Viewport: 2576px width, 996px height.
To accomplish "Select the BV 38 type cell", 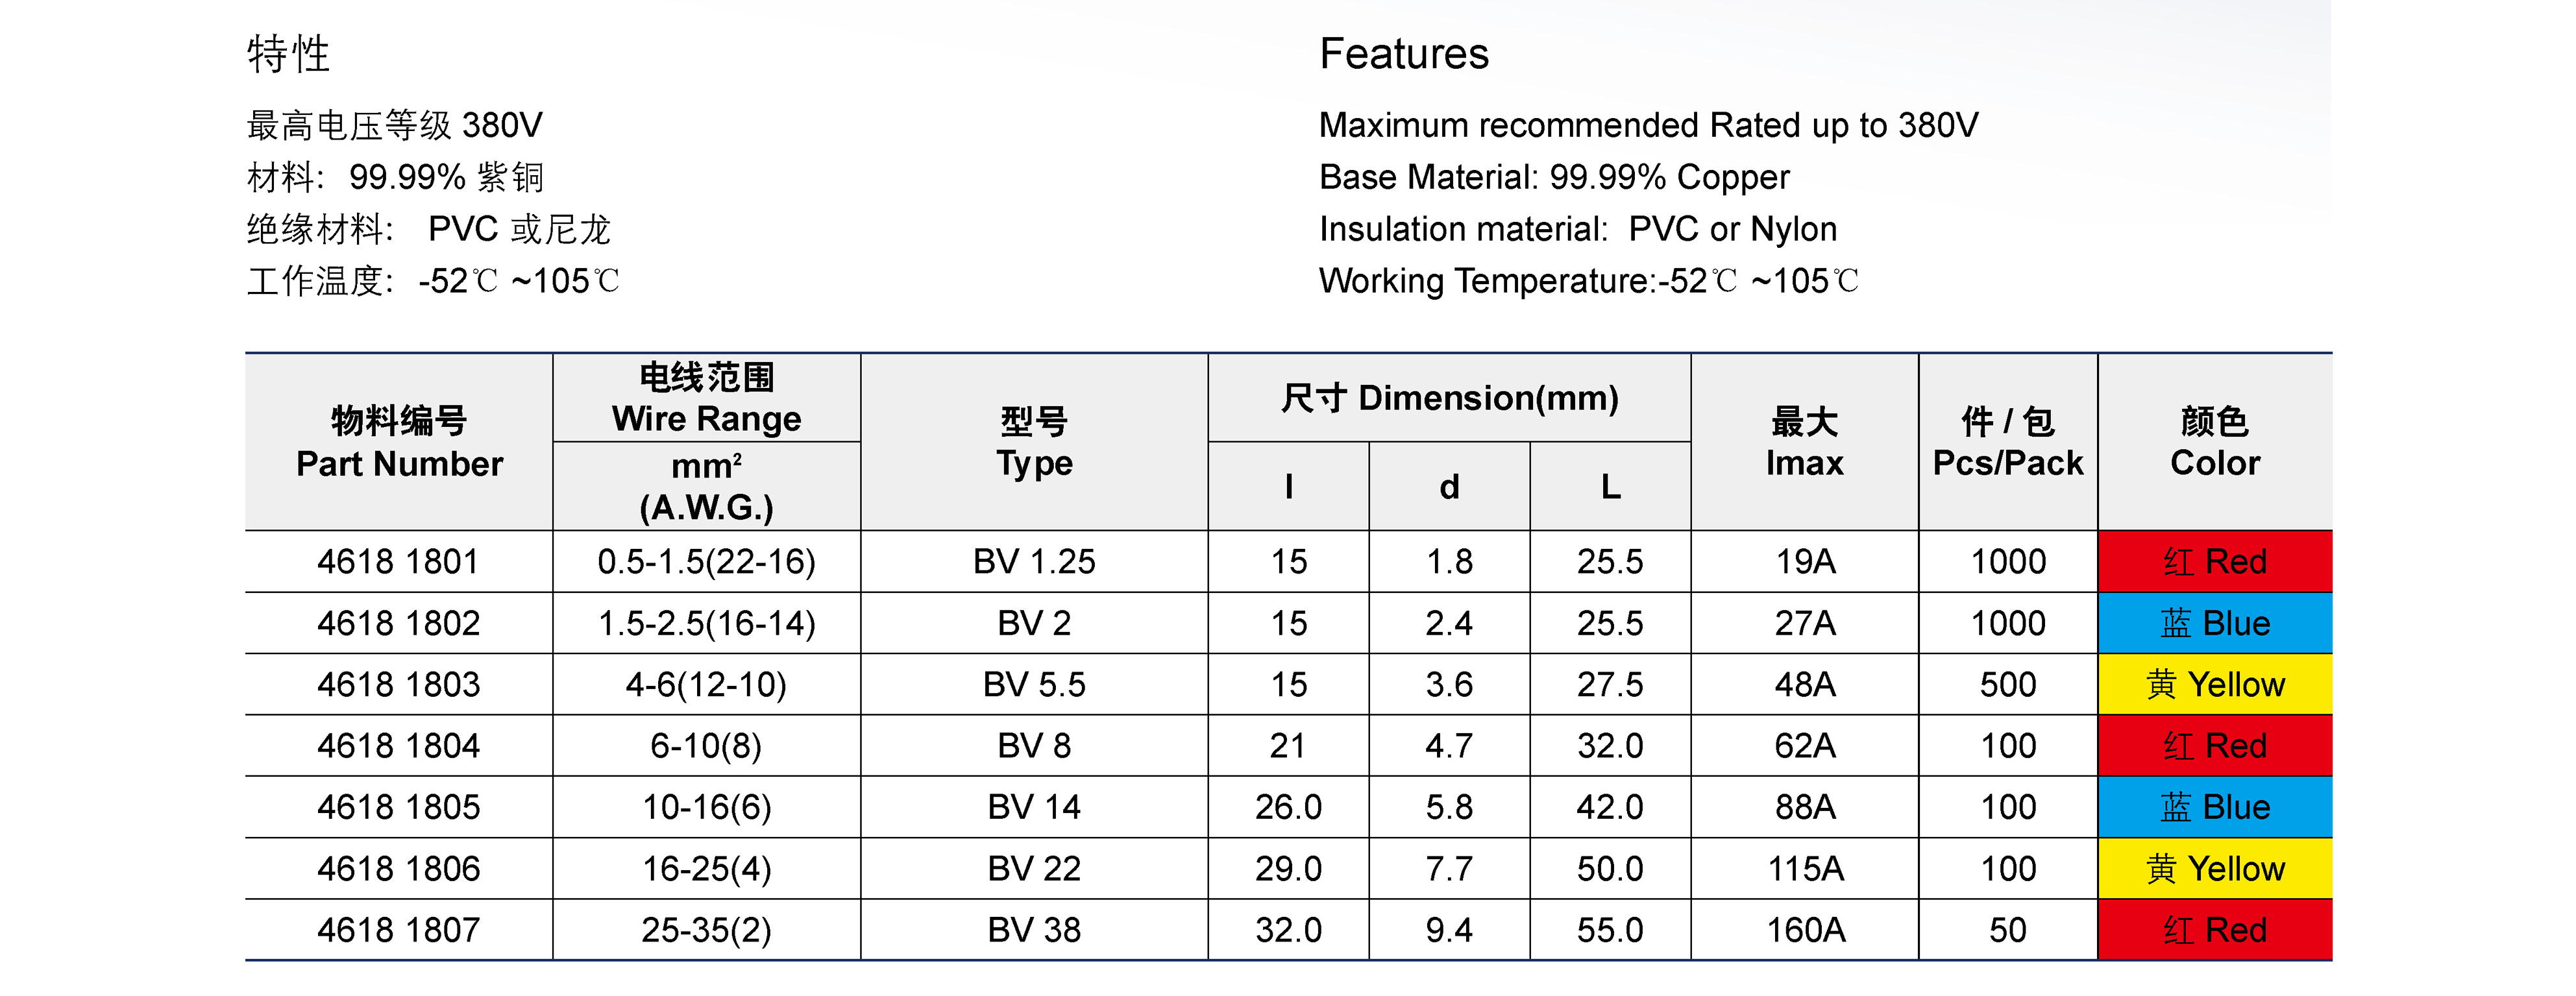I will 1034,931.
